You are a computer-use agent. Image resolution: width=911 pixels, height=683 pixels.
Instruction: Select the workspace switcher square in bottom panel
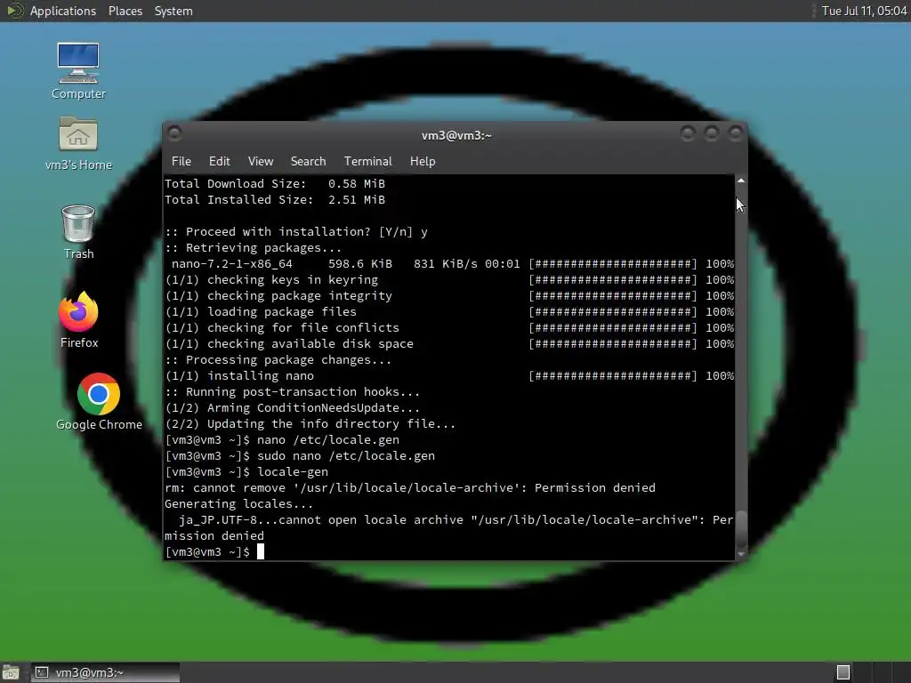coord(843,672)
